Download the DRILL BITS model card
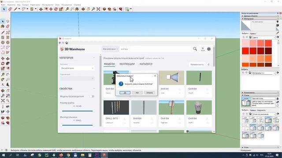Screen dimensions: 282x158 [124, 119]
